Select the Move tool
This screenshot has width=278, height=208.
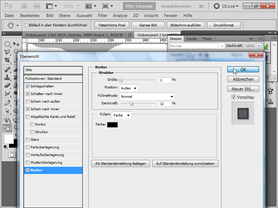click(x=16, y=44)
